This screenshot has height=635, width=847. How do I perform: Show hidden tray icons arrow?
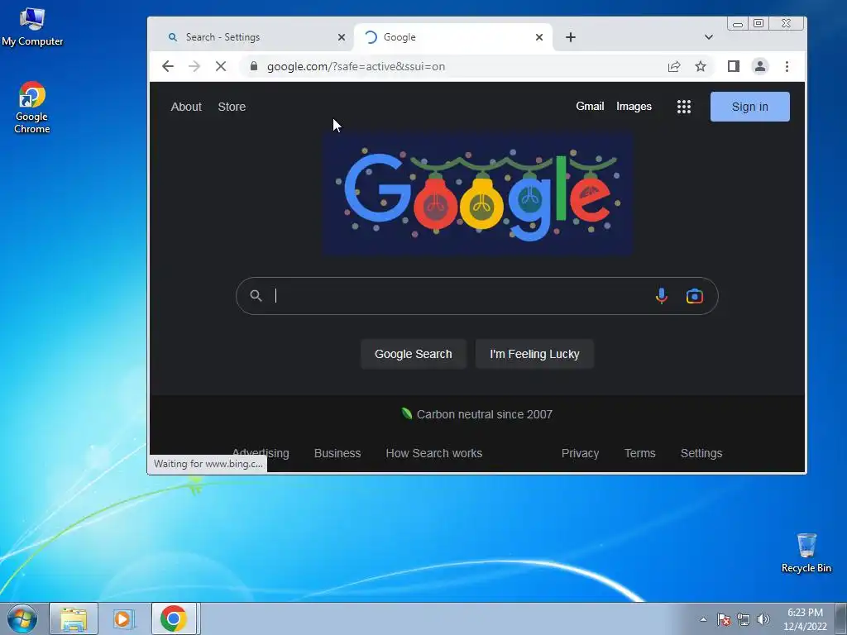(703, 619)
